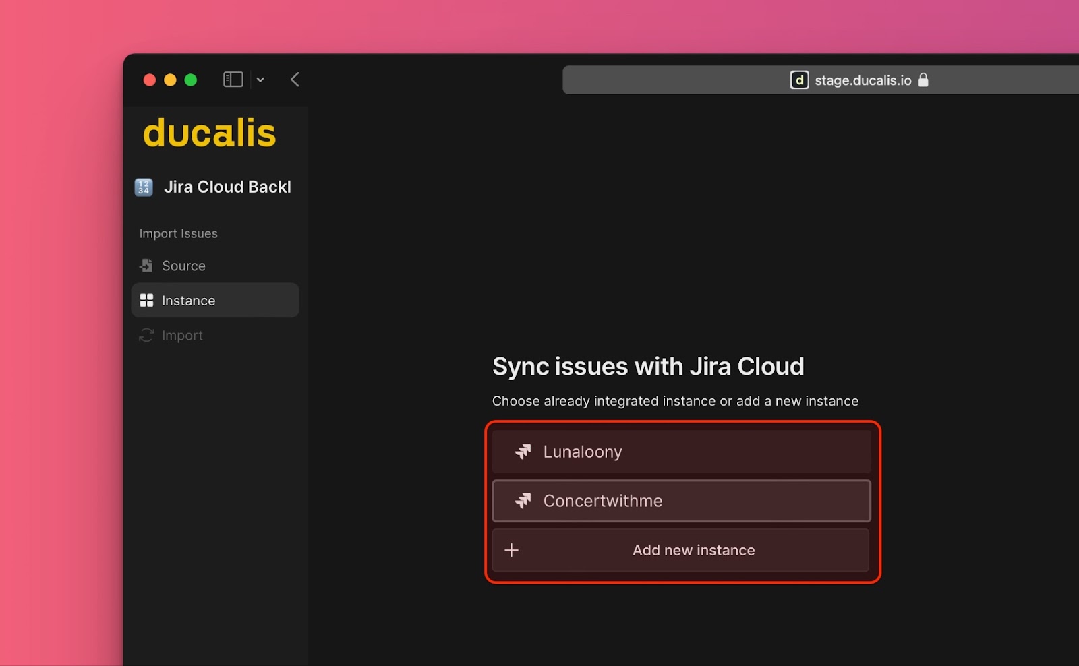Click the Jira logo next to Concertwithme

pyautogui.click(x=523, y=501)
